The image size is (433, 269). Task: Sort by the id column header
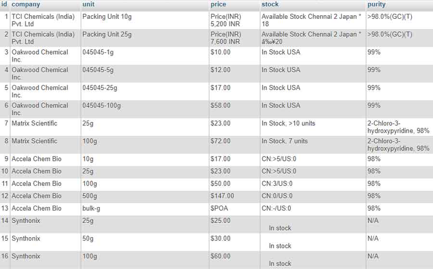(4, 4)
